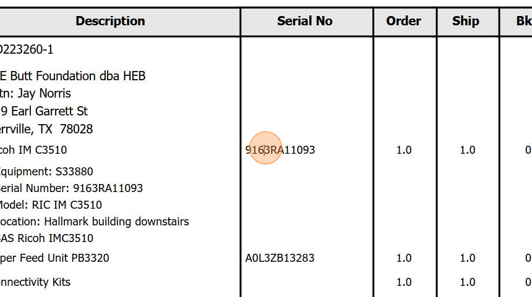This screenshot has width=532, height=297.
Task: Click the Equipment: S33880 line
Action: [x=46, y=172]
